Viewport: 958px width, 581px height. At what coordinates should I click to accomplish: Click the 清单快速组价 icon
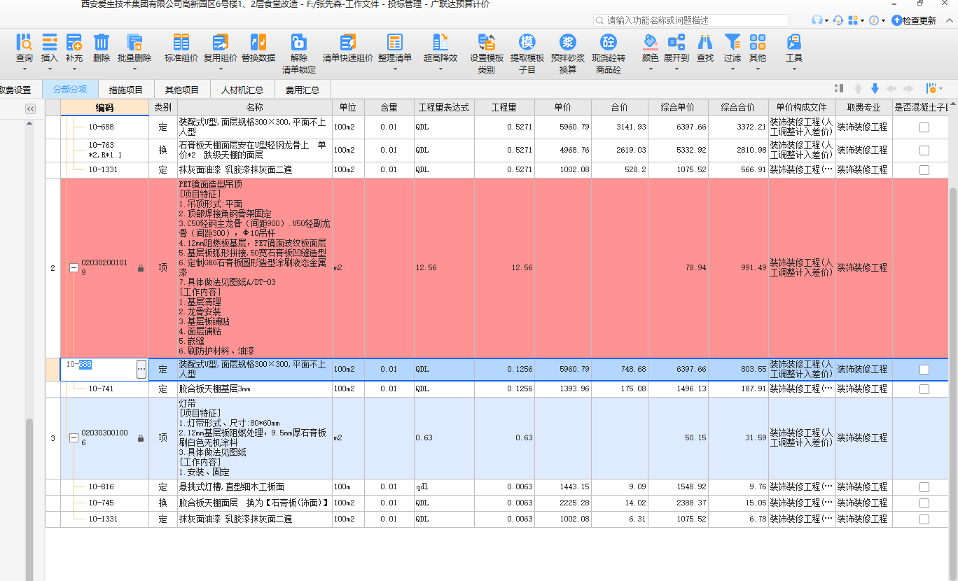(x=348, y=42)
